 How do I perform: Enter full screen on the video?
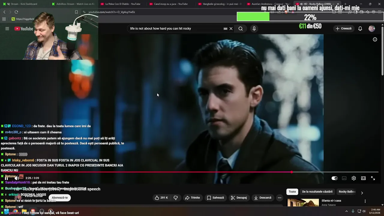click(373, 178)
